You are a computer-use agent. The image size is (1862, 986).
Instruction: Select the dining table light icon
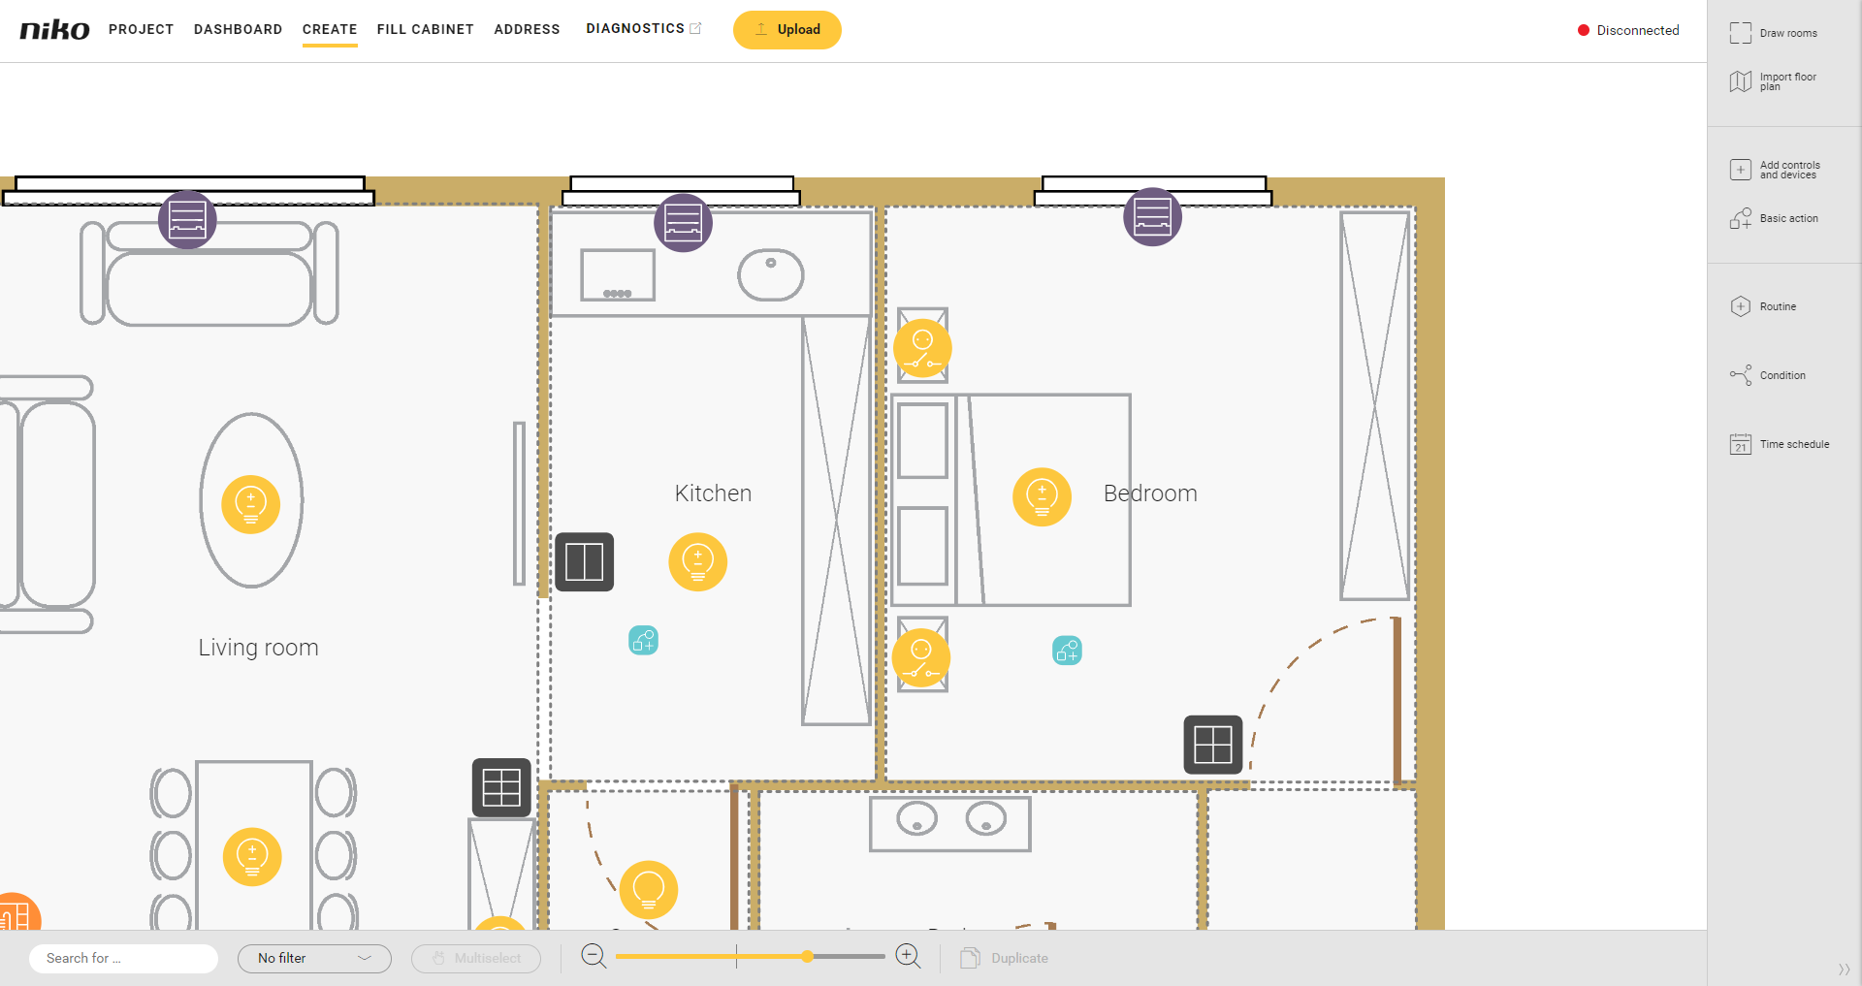coord(252,856)
